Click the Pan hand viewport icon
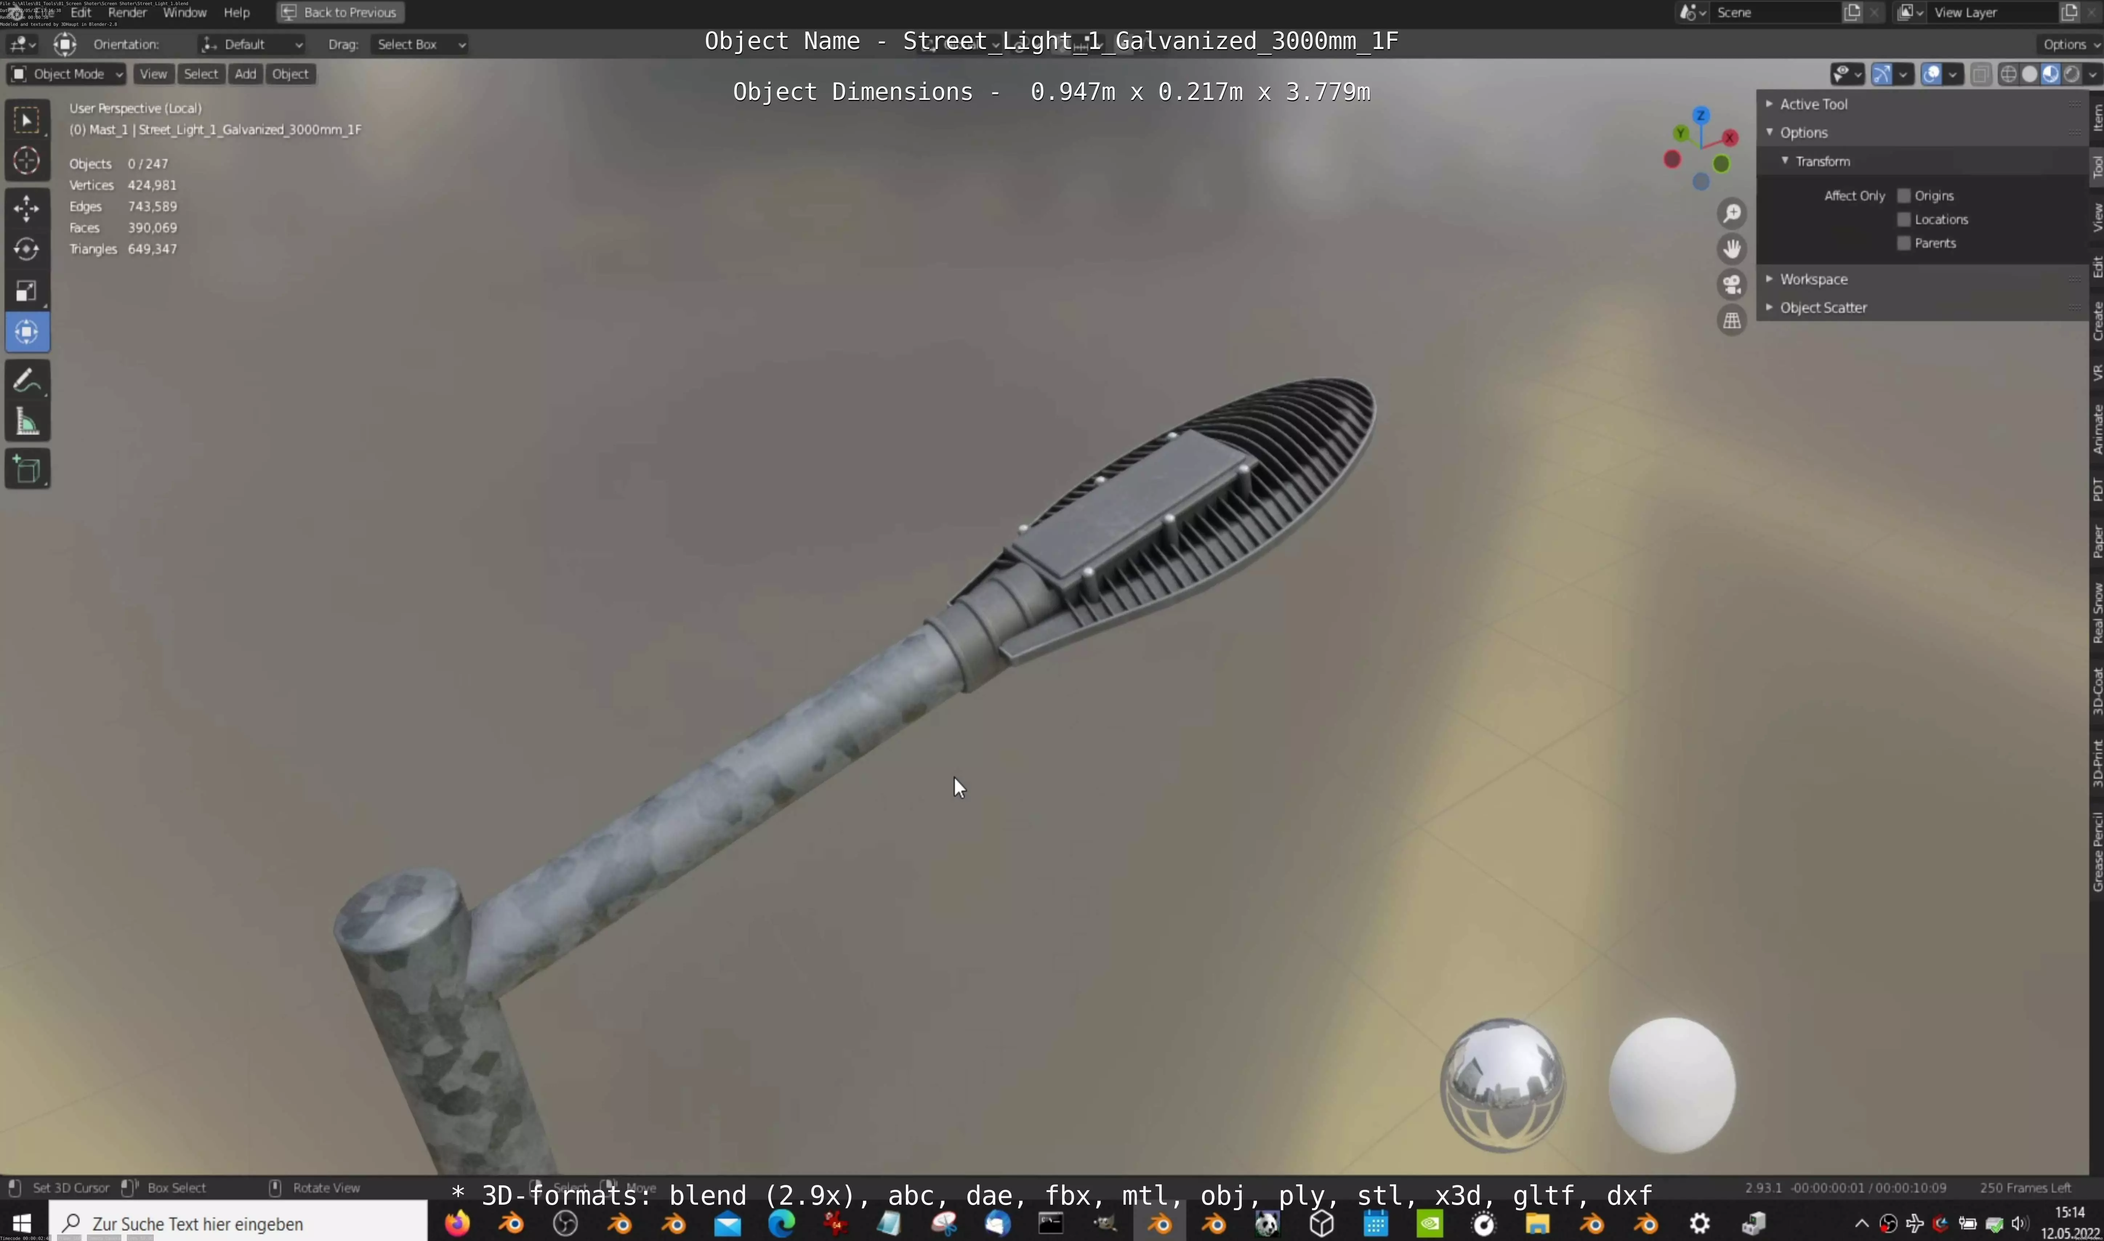The height and width of the screenshot is (1241, 2104). click(x=1732, y=248)
